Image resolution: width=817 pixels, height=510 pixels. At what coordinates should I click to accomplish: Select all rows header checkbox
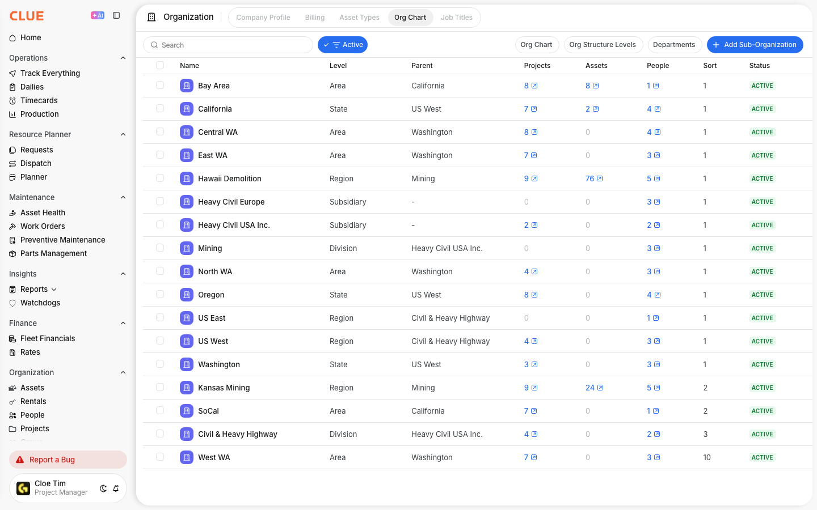(160, 65)
